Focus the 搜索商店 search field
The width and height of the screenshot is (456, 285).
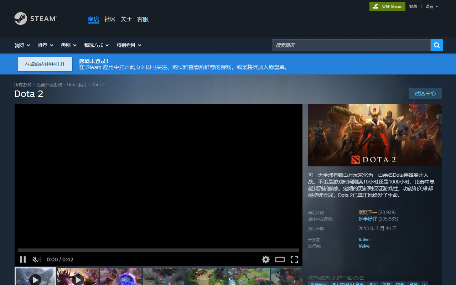[x=351, y=45]
